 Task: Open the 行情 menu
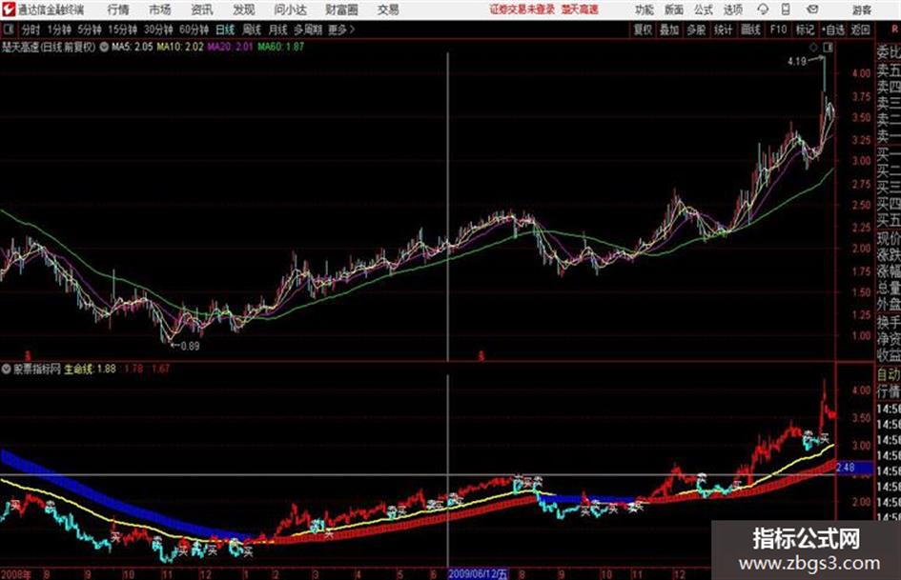(x=118, y=10)
